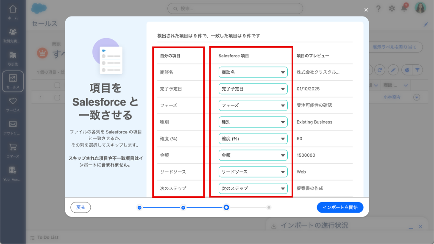Open the help question mark icon

tap(378, 8)
